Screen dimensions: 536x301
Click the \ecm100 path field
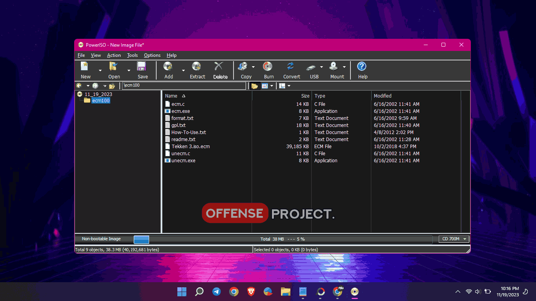184,85
